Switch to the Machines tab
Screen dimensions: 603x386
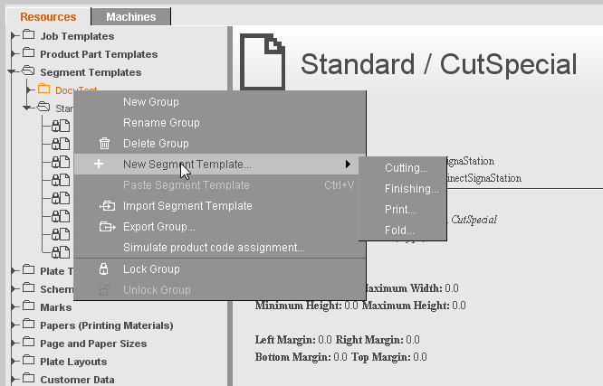[130, 16]
